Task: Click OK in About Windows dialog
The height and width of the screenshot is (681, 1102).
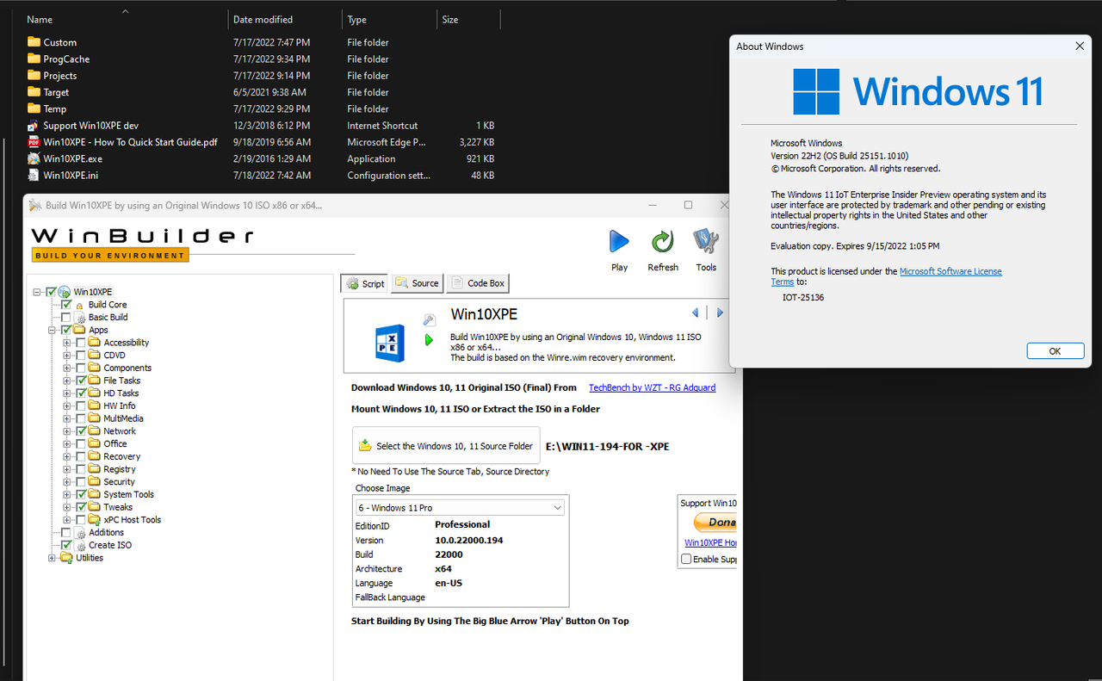Action: (1055, 351)
